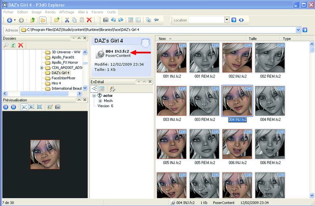
Task: Copy the selected file via toolbar
Action: (x=74, y=20)
